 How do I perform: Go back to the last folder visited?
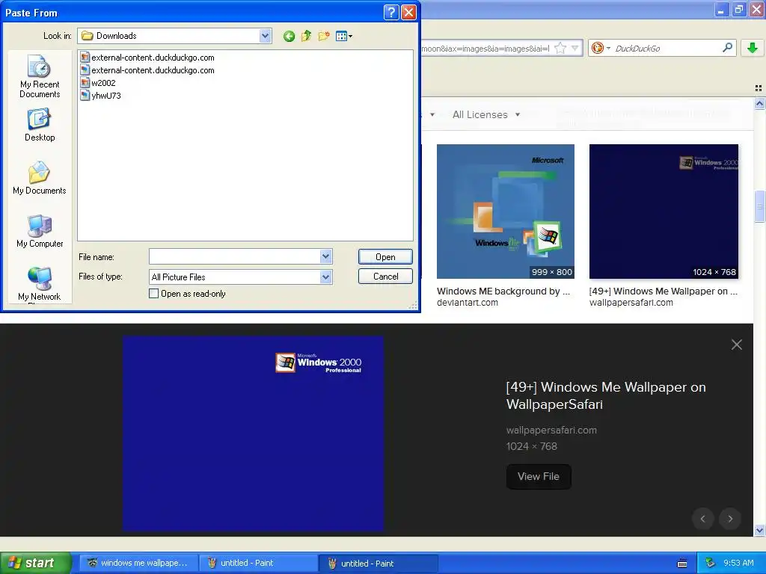coord(289,36)
